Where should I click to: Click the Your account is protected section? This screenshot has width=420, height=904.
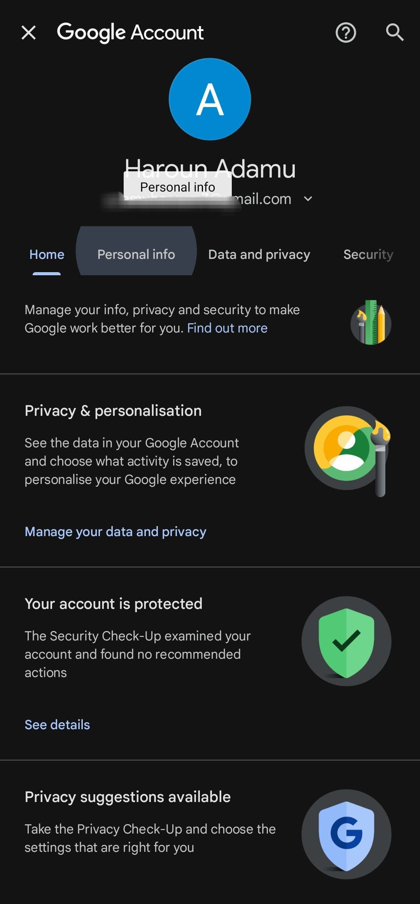(x=113, y=603)
